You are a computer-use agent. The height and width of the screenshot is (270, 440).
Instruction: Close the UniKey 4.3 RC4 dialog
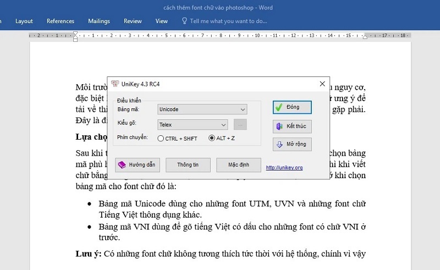(322, 84)
